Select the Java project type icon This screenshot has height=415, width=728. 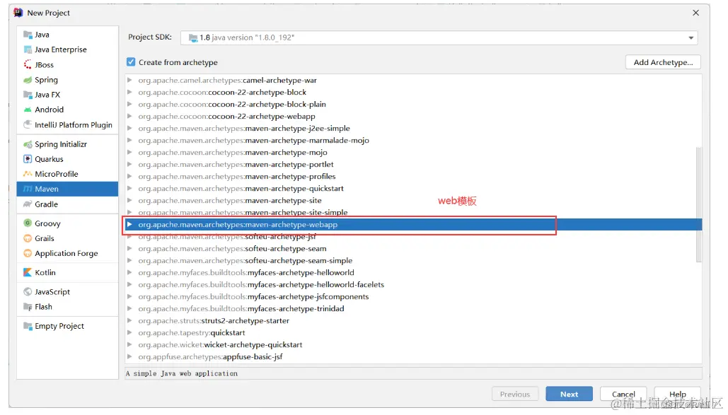[x=28, y=35]
